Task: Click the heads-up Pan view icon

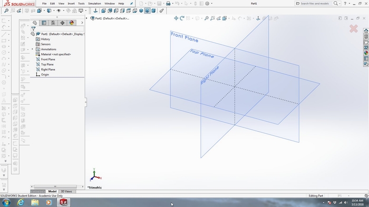Action: (x=176, y=18)
